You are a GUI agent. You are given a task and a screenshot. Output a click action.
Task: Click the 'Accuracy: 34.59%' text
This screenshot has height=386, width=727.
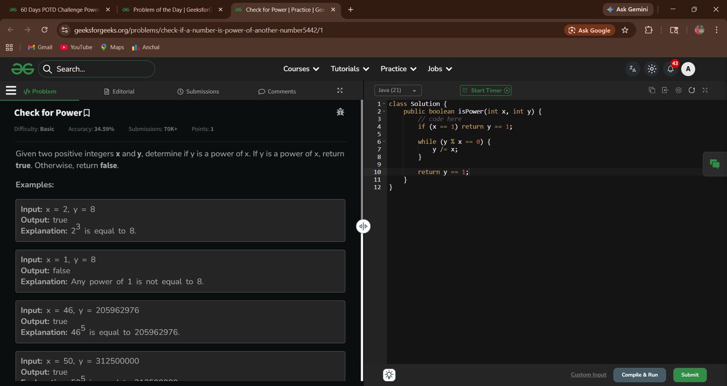click(x=91, y=129)
